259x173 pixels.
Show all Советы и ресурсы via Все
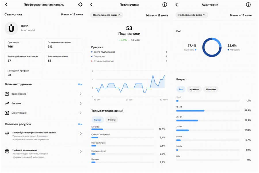point(80,124)
